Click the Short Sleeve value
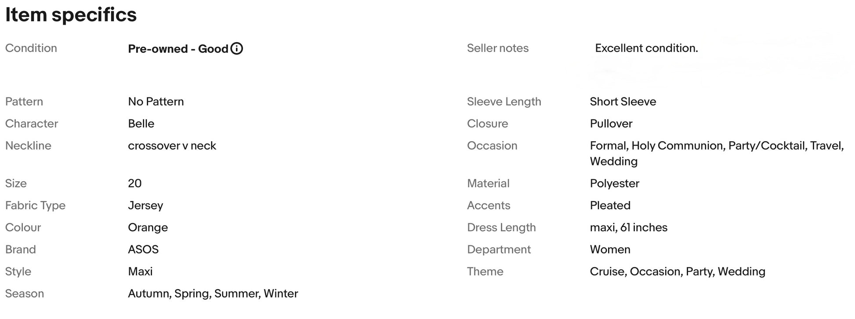The image size is (855, 319). coord(623,102)
